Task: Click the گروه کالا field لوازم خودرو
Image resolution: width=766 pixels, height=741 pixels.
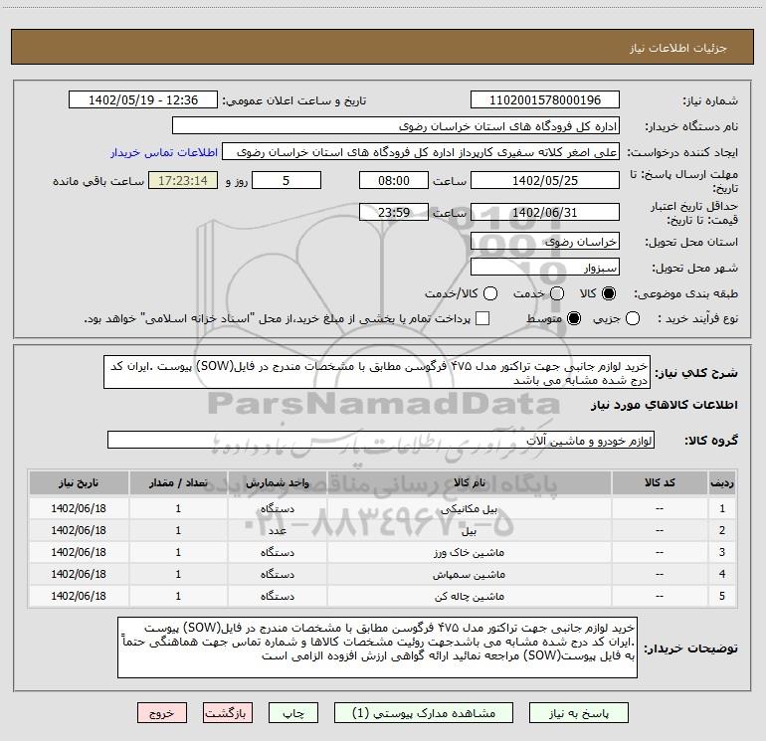Action: 381,440
